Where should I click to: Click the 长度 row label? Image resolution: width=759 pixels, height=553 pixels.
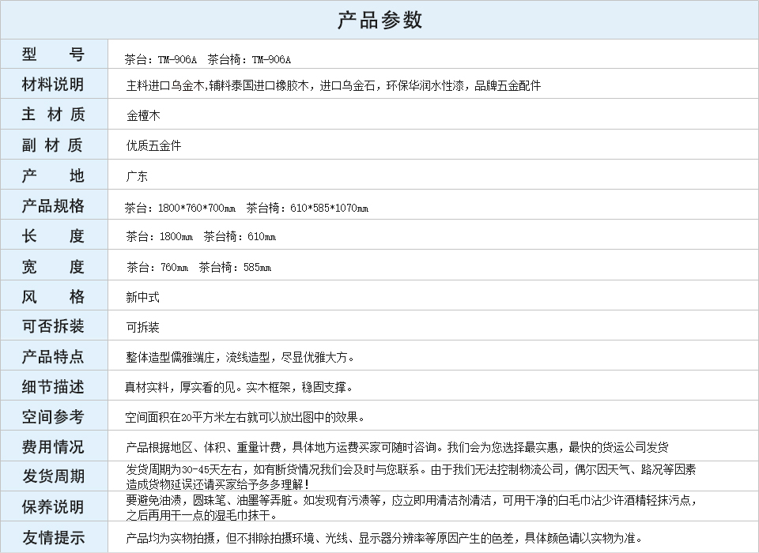53,236
